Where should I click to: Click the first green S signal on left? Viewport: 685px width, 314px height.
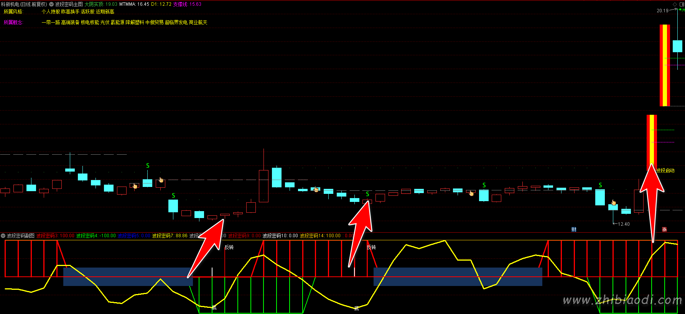pos(148,166)
